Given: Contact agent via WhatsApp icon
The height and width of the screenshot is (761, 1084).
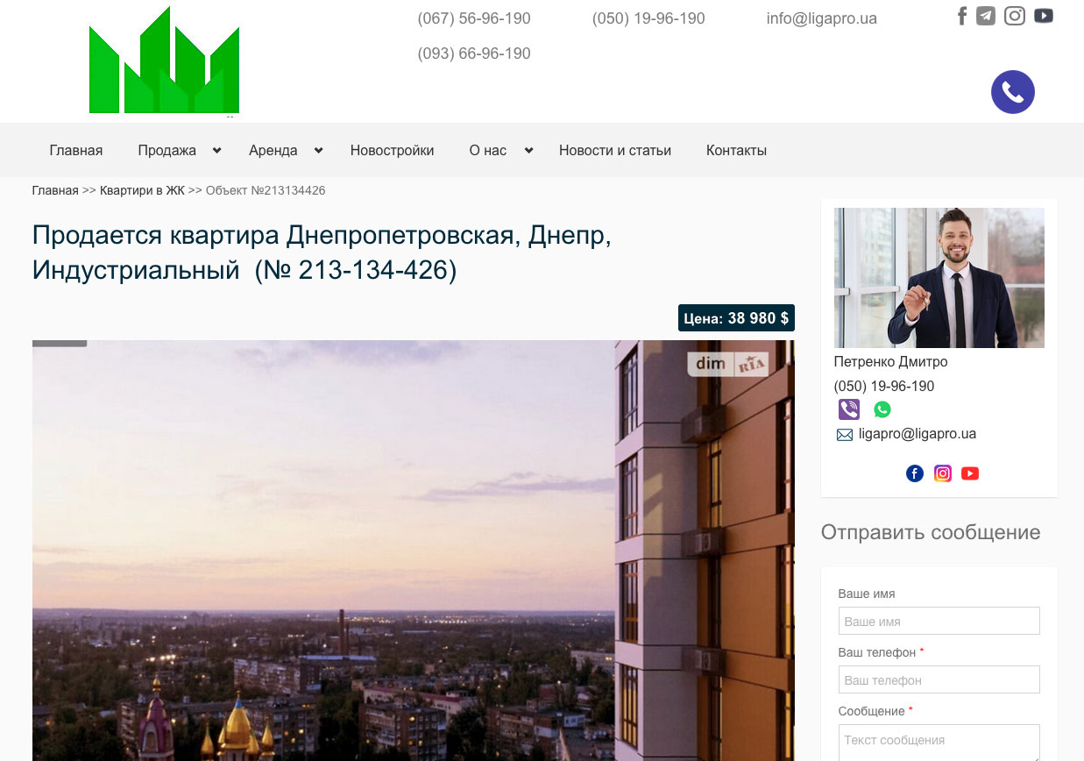Looking at the screenshot, I should [882, 409].
